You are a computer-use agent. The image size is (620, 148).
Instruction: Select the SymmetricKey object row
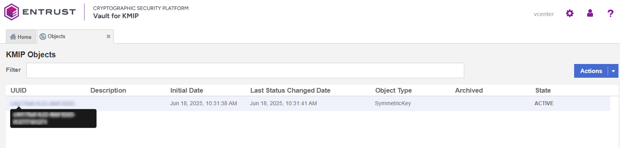[x=308, y=104]
